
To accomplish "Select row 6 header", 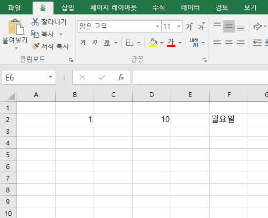I will coord(9,166).
